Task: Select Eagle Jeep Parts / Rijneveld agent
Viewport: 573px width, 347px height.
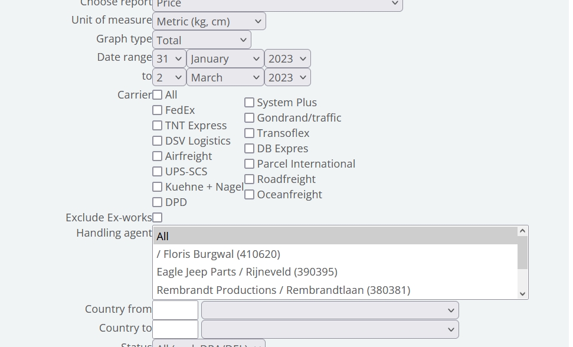Action: 247,272
